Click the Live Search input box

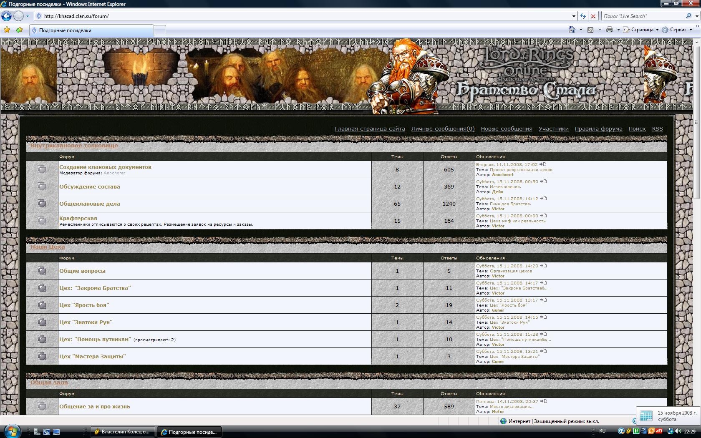point(642,16)
